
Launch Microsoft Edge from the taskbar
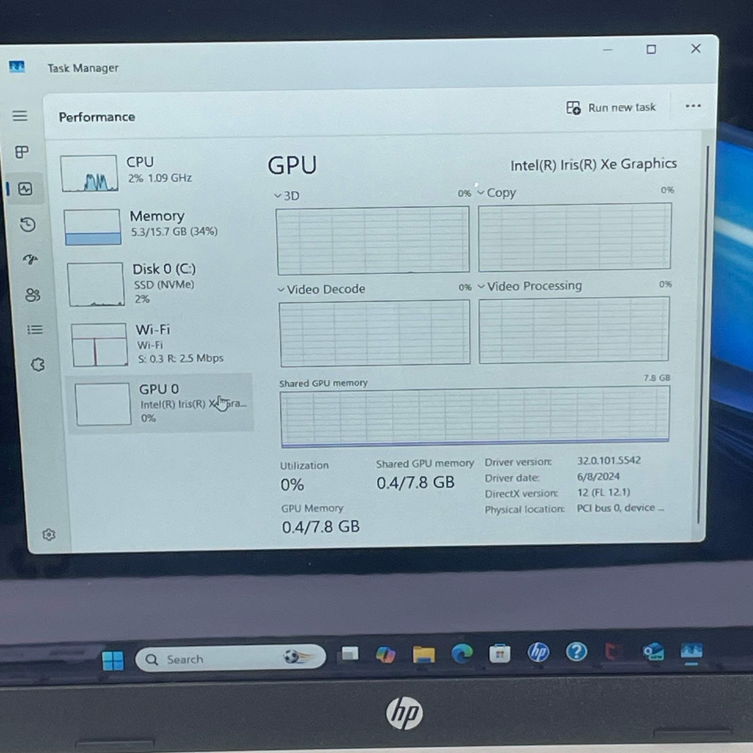(462, 654)
